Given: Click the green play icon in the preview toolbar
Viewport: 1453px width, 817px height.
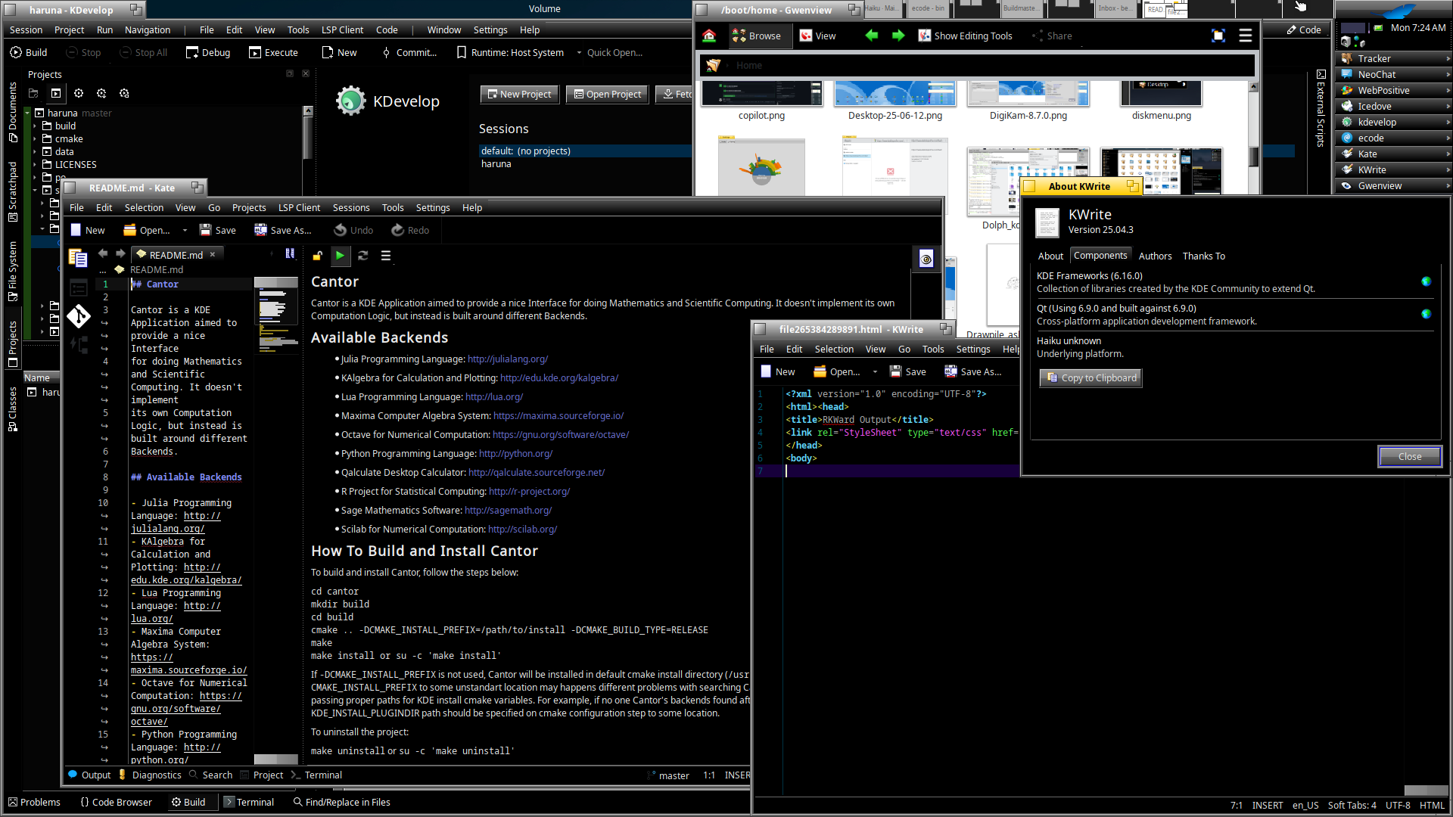Looking at the screenshot, I should tap(340, 256).
